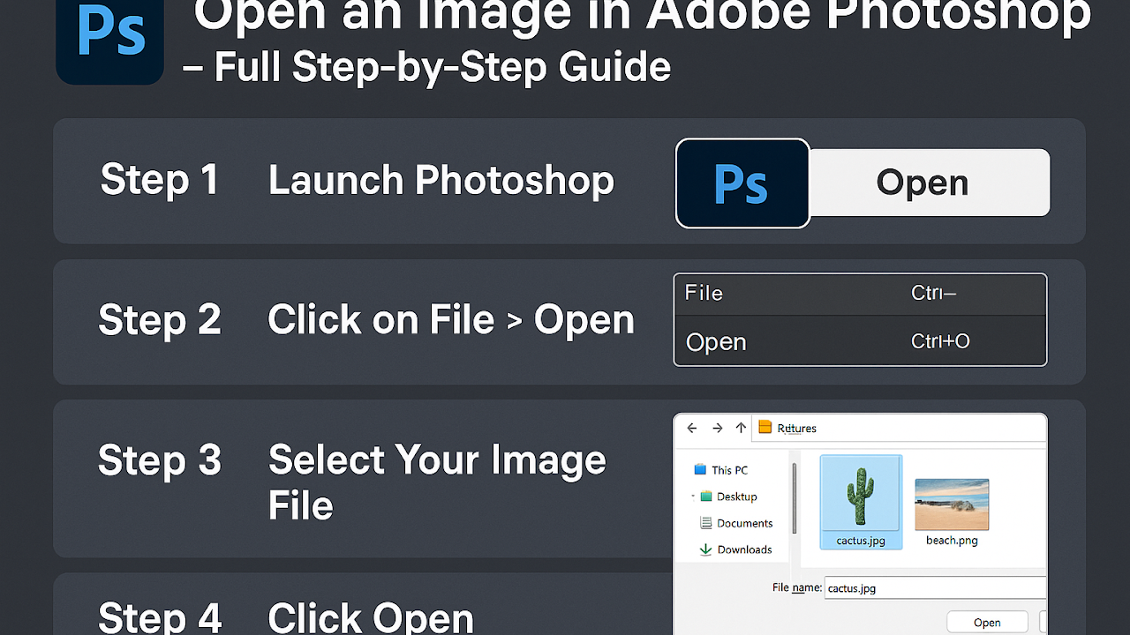Click the Pictures path in address bar

pyautogui.click(x=796, y=429)
